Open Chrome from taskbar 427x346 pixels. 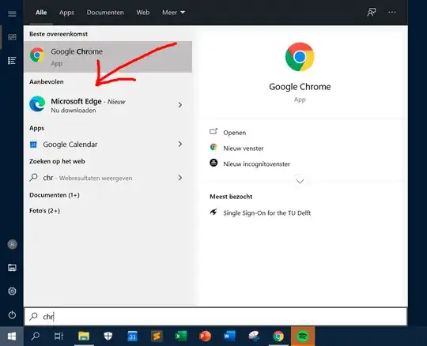[x=278, y=337]
